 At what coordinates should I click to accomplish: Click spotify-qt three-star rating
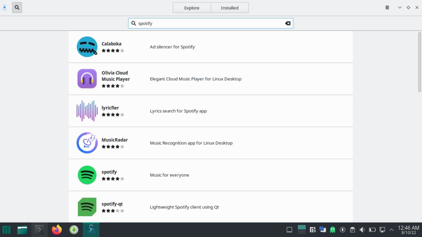(x=113, y=211)
